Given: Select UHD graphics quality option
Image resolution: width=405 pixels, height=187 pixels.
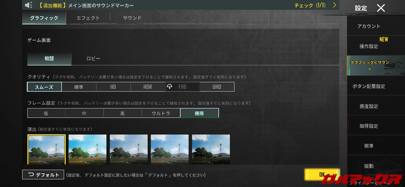Looking at the screenshot, I should pyautogui.click(x=217, y=87).
